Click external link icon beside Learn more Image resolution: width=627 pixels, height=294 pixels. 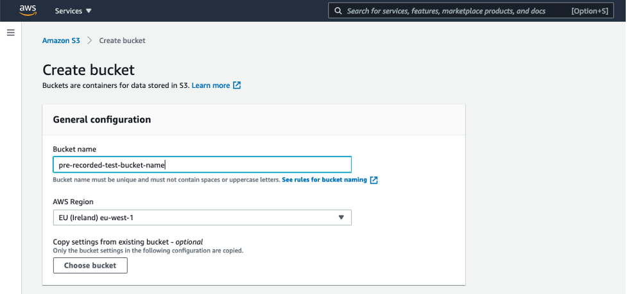pyautogui.click(x=237, y=85)
